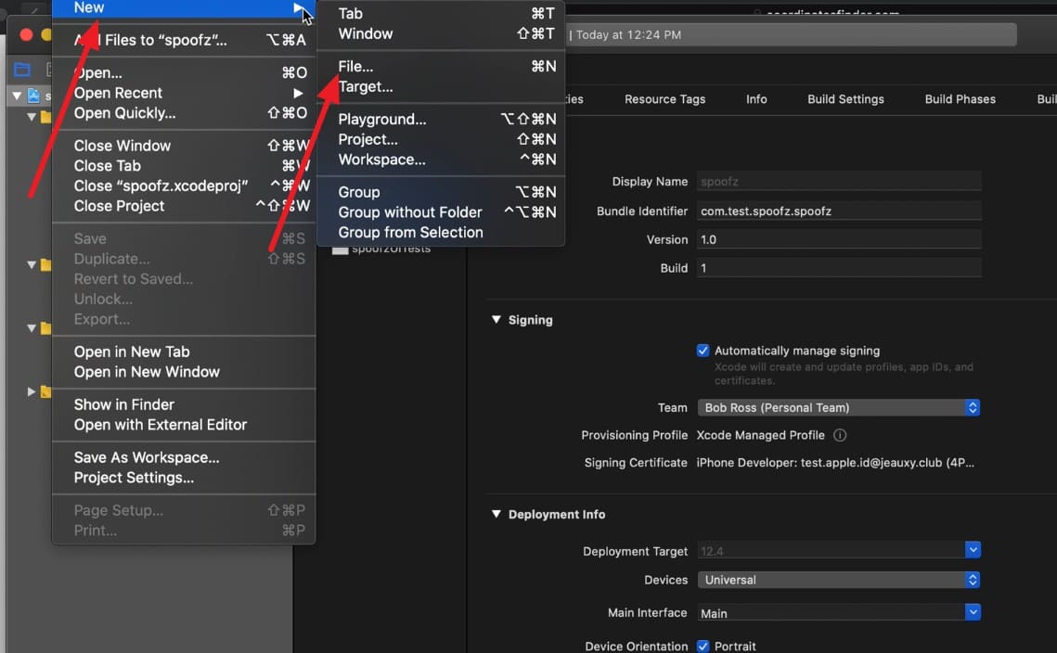The height and width of the screenshot is (653, 1057).
Task: Select Show in Finder
Action: click(184, 405)
